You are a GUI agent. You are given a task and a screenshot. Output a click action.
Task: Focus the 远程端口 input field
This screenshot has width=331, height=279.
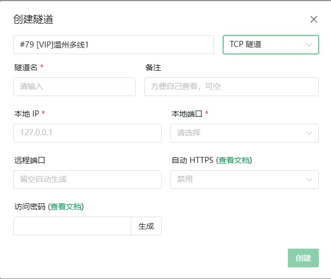point(87,180)
